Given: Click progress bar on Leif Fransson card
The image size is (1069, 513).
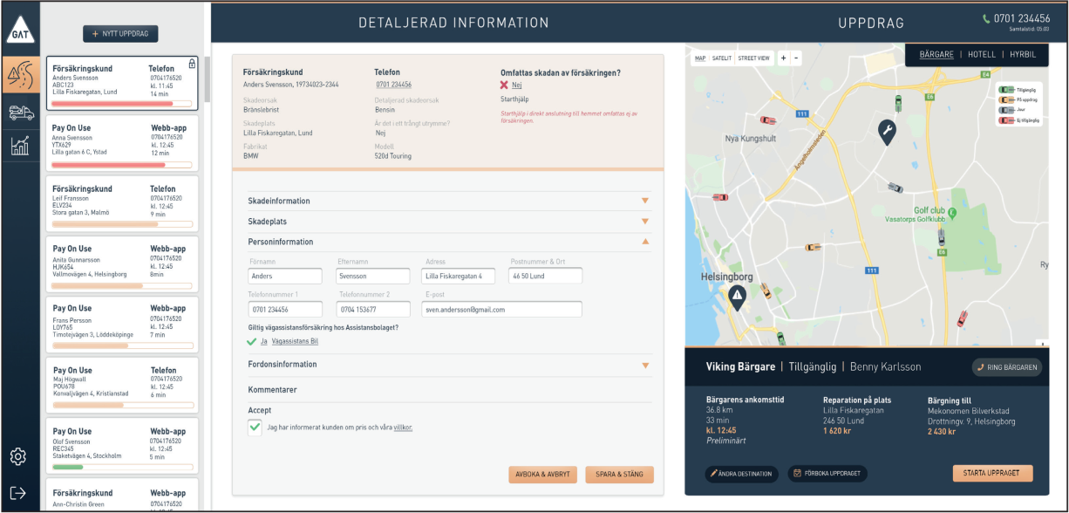Looking at the screenshot, I should [122, 225].
